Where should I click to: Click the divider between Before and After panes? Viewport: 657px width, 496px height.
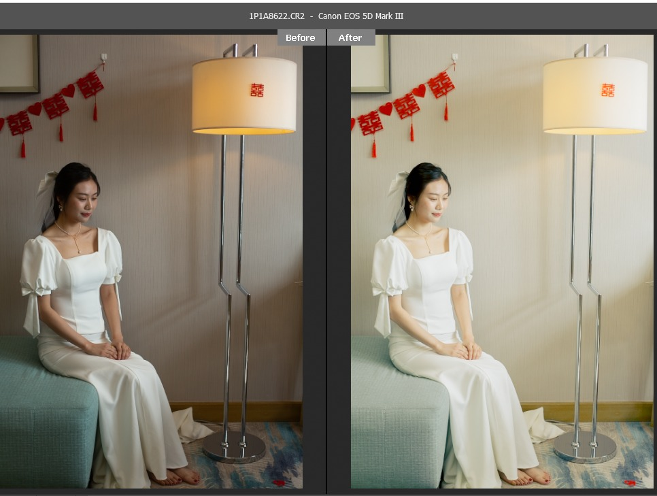[326, 272]
